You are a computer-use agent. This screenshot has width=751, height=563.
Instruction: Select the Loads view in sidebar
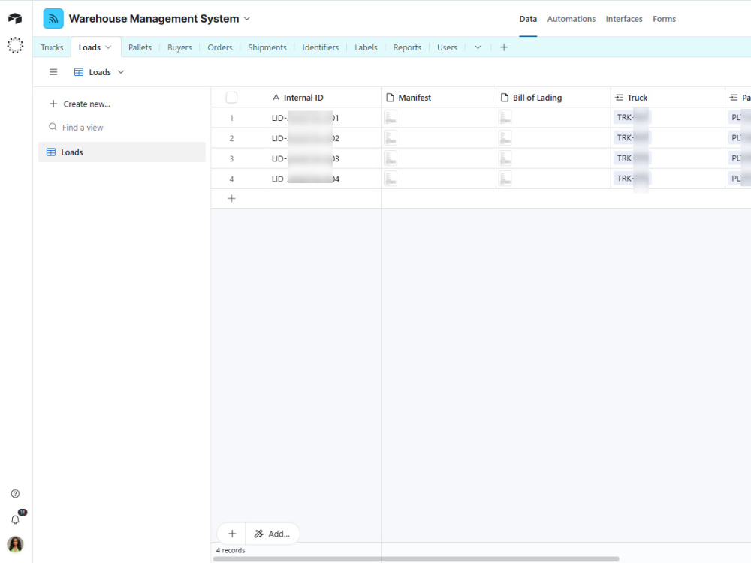click(x=122, y=152)
